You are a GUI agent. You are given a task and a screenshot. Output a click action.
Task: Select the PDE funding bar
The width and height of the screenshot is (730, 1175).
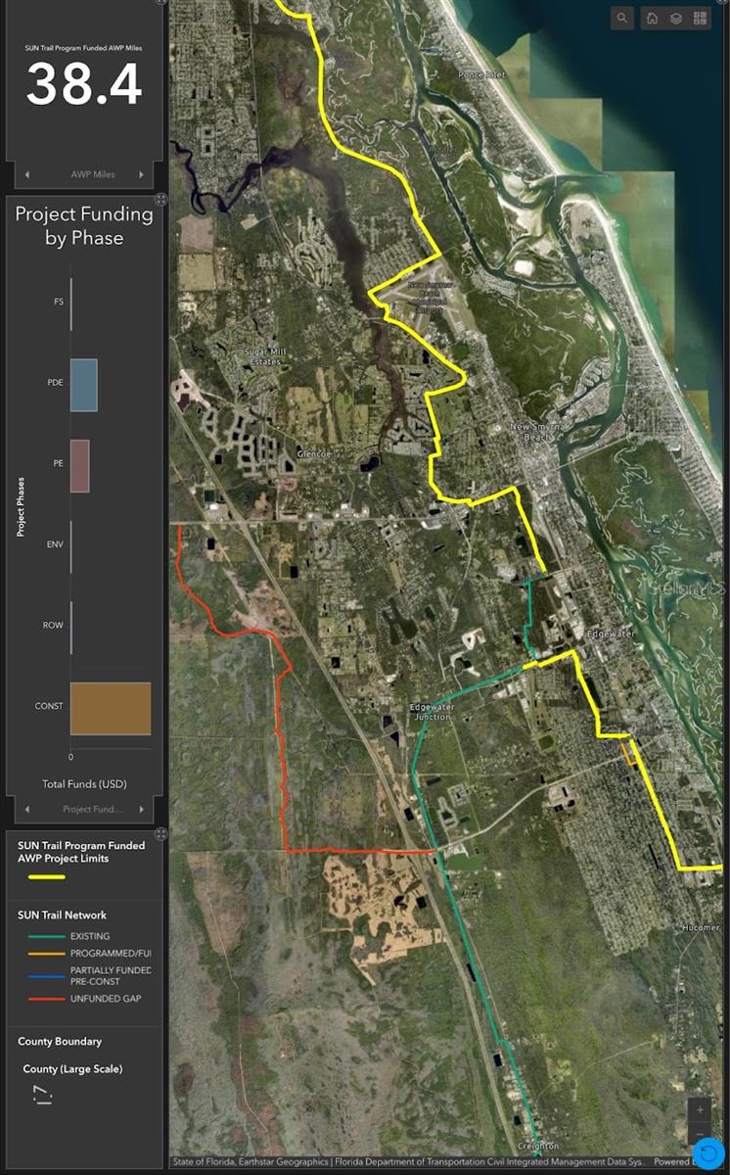click(84, 385)
